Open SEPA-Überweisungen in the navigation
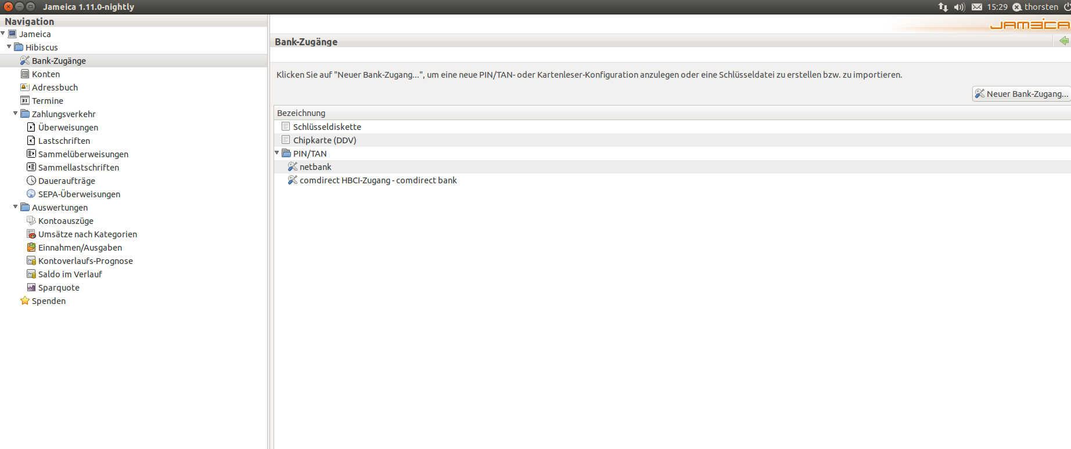1071x449 pixels. point(79,194)
